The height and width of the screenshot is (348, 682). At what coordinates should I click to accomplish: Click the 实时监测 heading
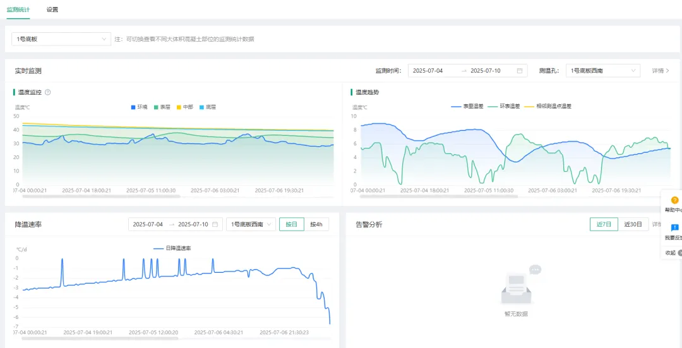click(28, 71)
